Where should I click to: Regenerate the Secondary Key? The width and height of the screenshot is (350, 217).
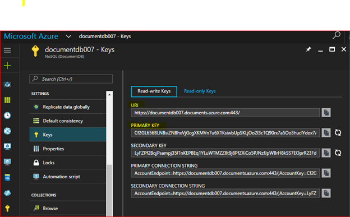338,153
